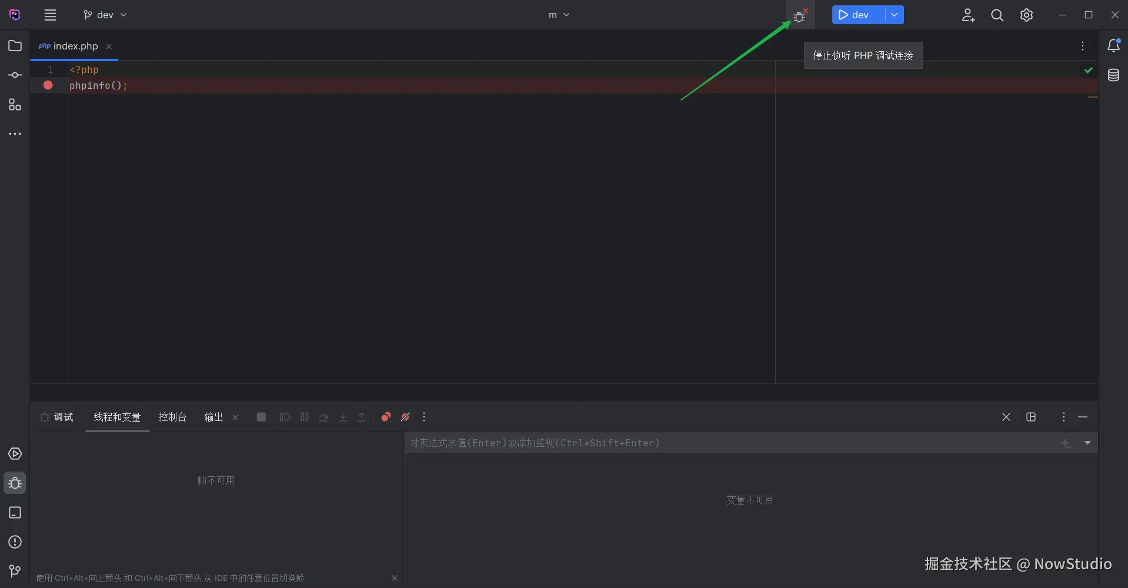This screenshot has width=1128, height=588.
Task: Open Search Everywhere magnifier
Action: 997,15
